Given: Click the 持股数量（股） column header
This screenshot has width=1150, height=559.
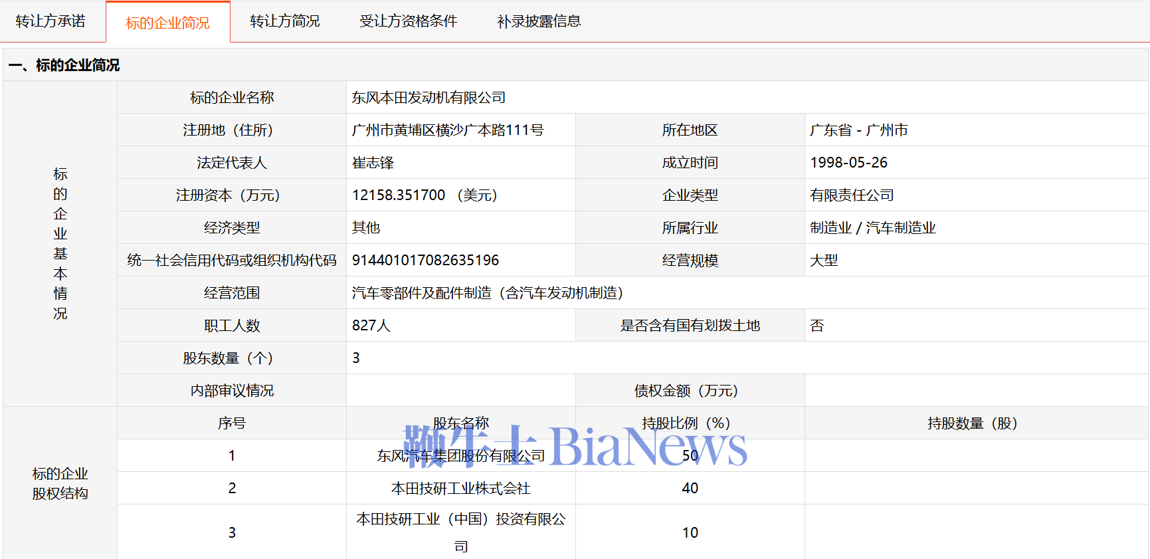Looking at the screenshot, I should pyautogui.click(x=976, y=423).
